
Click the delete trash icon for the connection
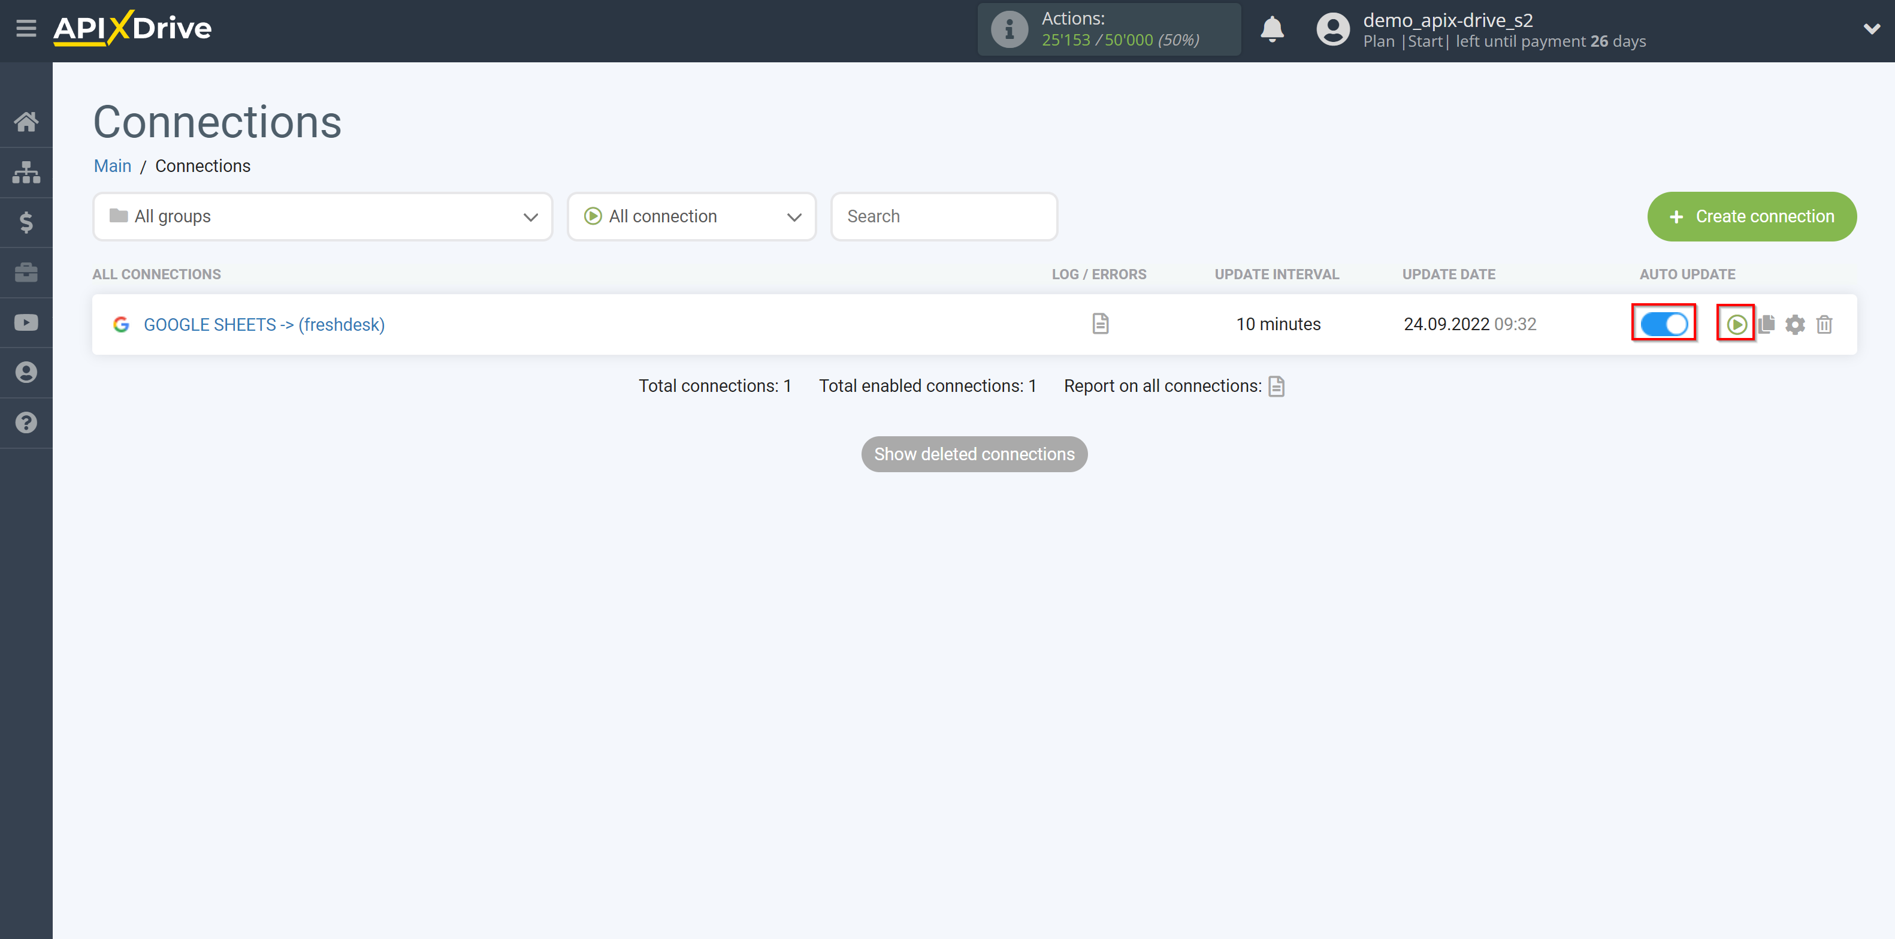tap(1826, 324)
